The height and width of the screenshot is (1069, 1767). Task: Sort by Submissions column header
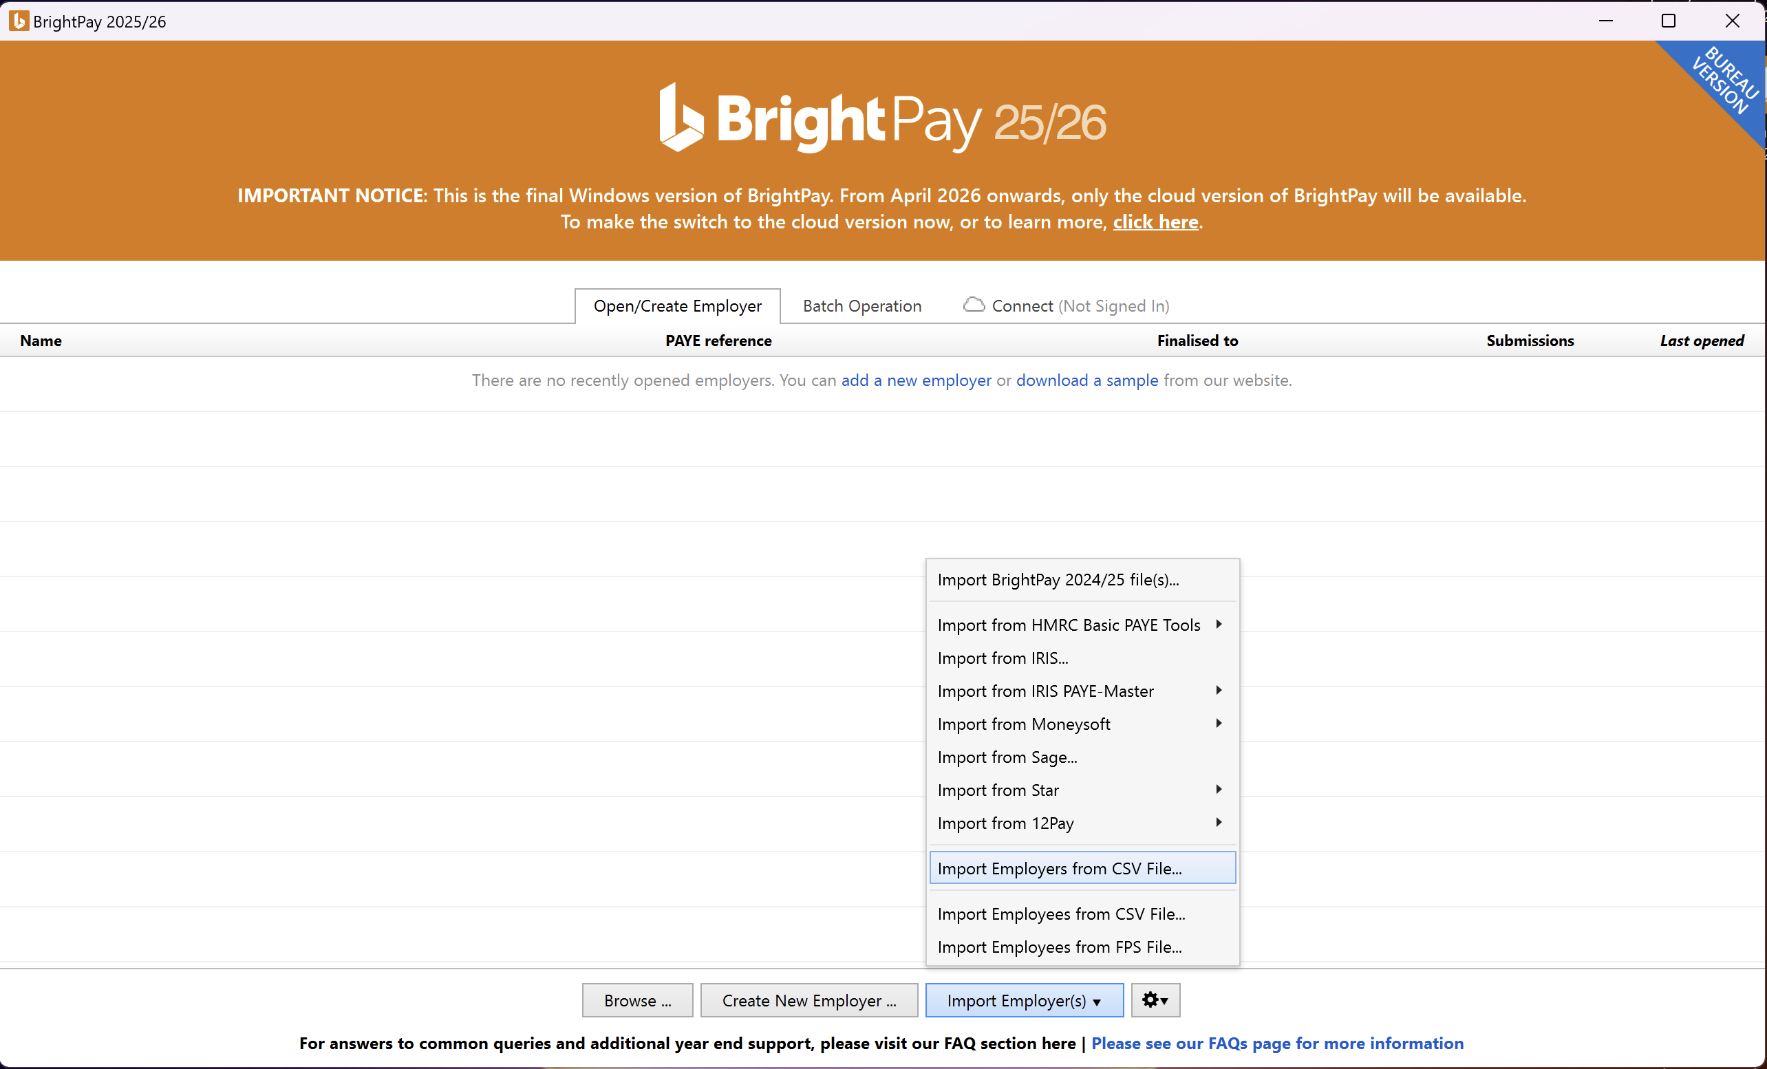click(1530, 341)
